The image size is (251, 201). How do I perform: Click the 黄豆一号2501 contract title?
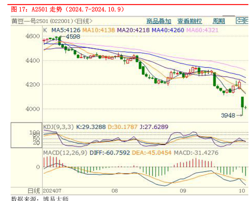click(30, 21)
